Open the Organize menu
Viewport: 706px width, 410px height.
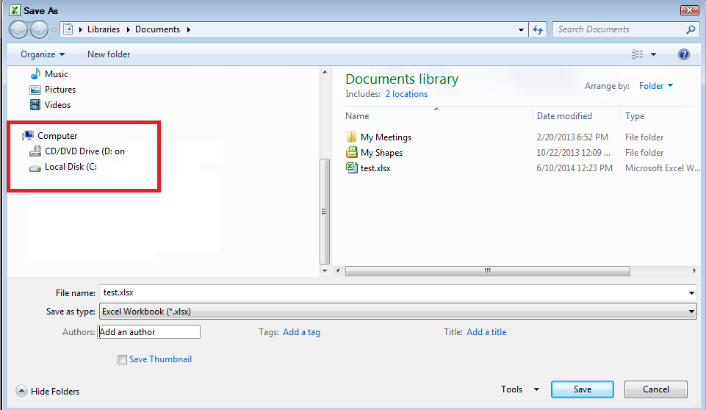pos(43,54)
